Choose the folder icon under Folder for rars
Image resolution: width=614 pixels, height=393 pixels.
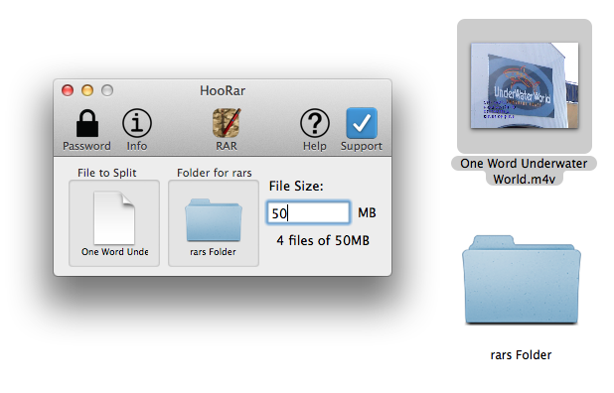tap(214, 220)
